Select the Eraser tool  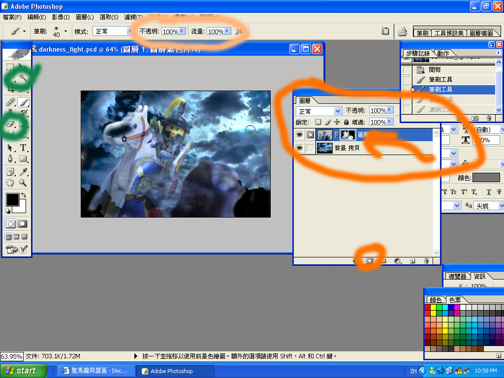tap(10, 124)
